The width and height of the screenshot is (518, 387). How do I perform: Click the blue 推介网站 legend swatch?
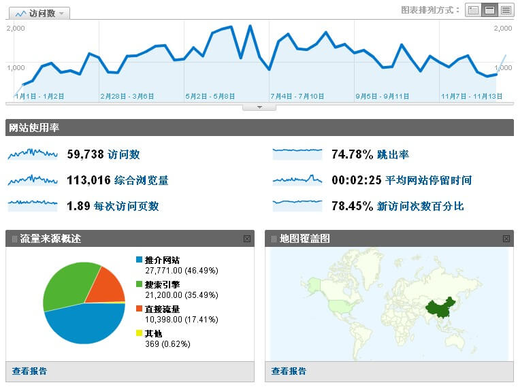tap(139, 260)
